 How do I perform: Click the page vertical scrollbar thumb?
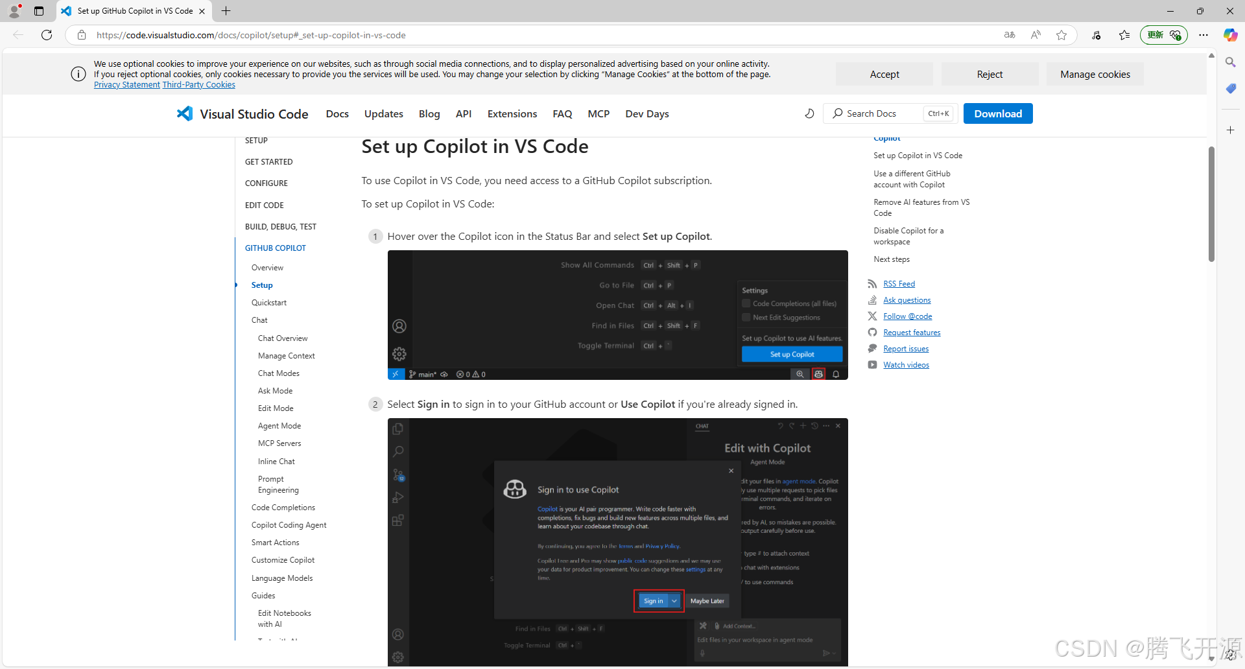coord(1211,204)
